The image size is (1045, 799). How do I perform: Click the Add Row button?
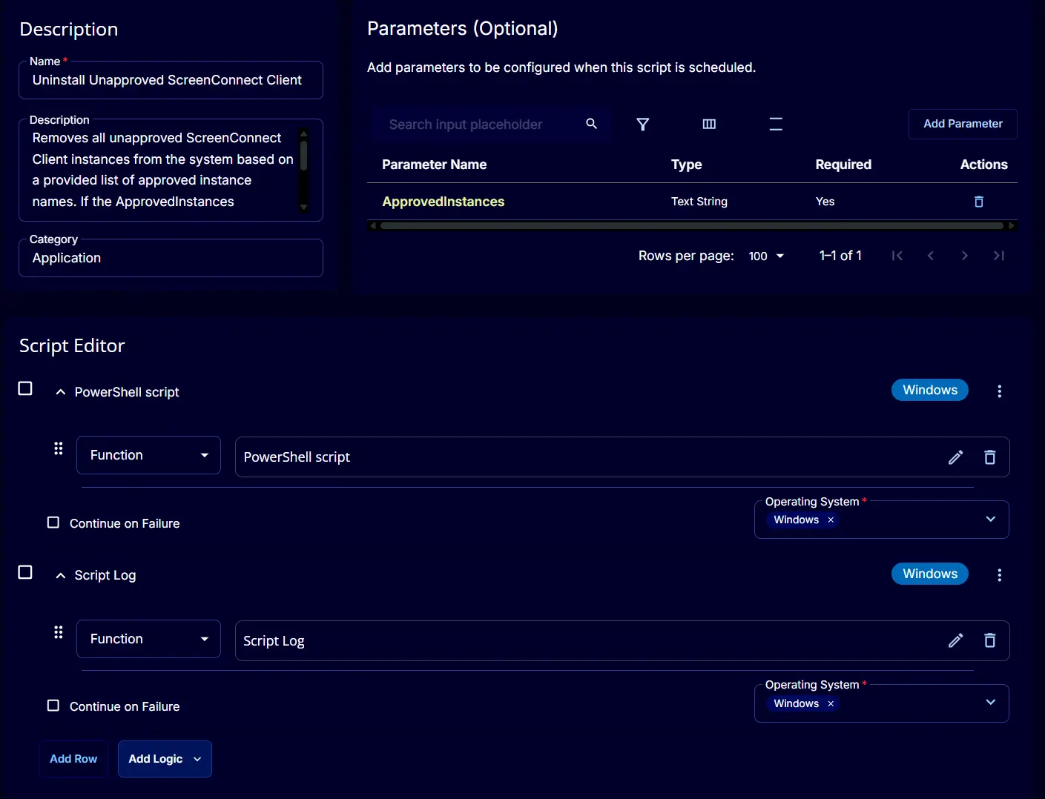(x=73, y=759)
